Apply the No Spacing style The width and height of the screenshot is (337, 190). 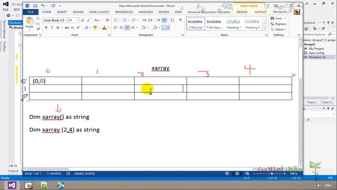click(214, 24)
